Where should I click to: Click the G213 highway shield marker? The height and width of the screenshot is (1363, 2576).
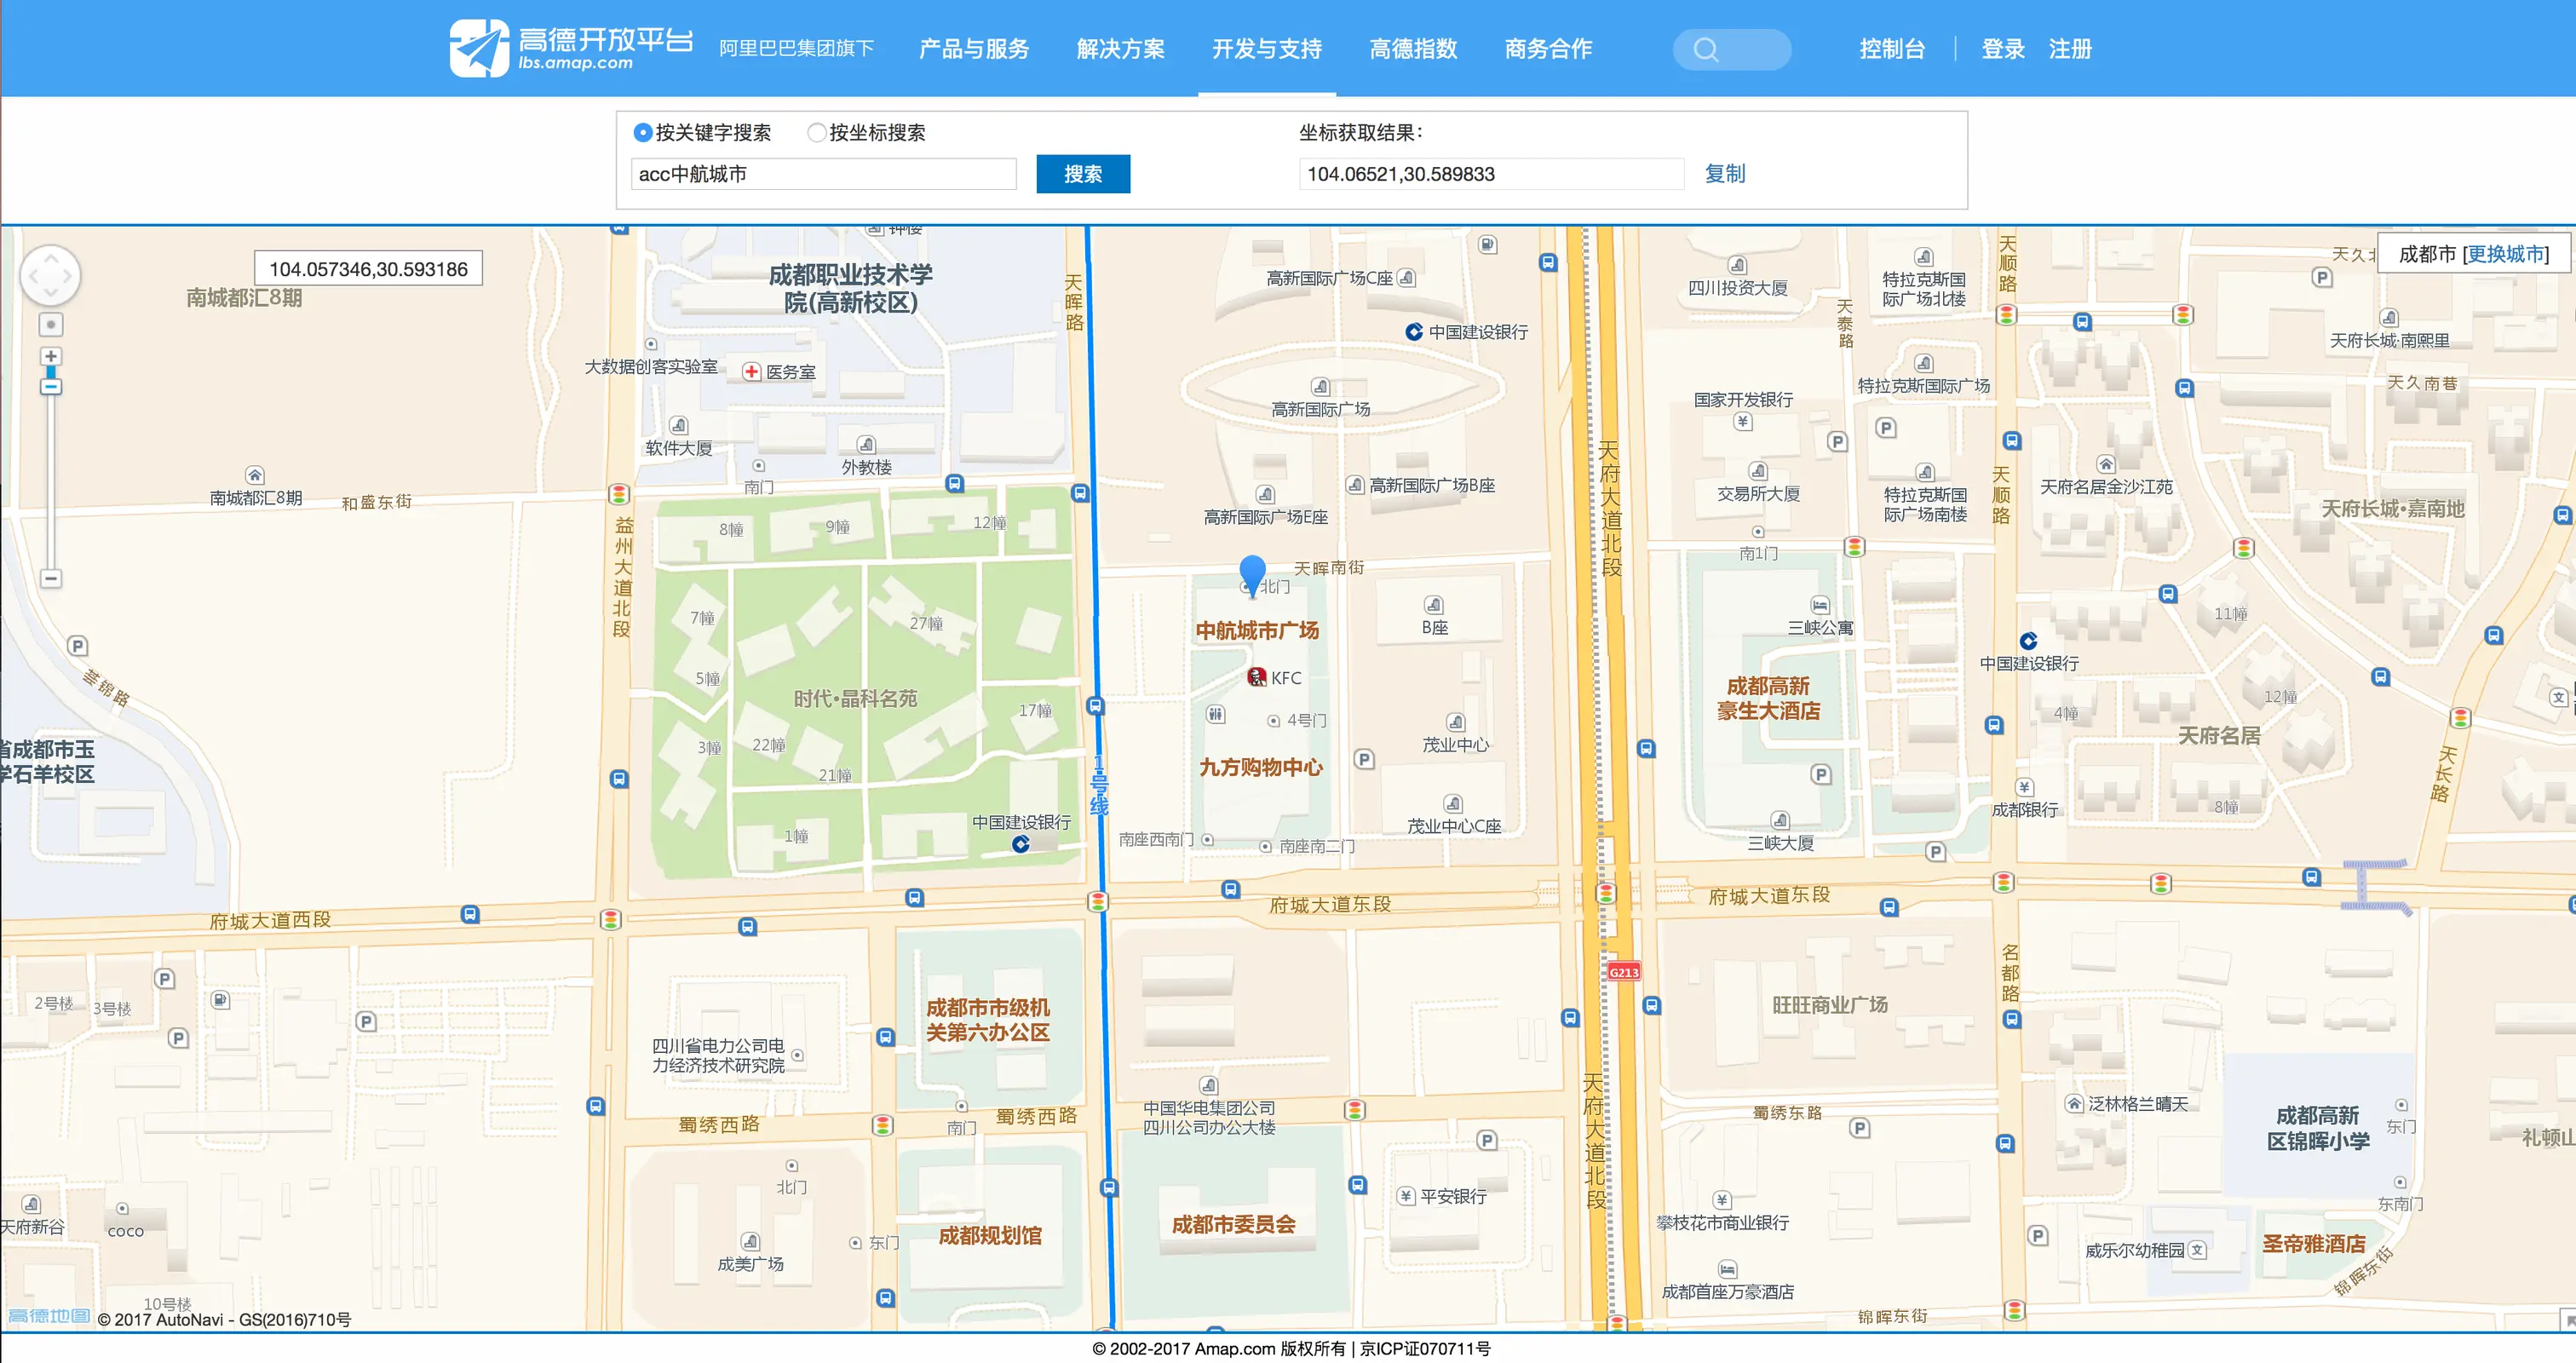point(1623,972)
